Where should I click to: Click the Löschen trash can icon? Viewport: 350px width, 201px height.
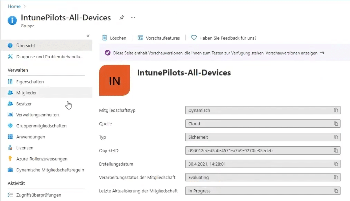pyautogui.click(x=105, y=38)
